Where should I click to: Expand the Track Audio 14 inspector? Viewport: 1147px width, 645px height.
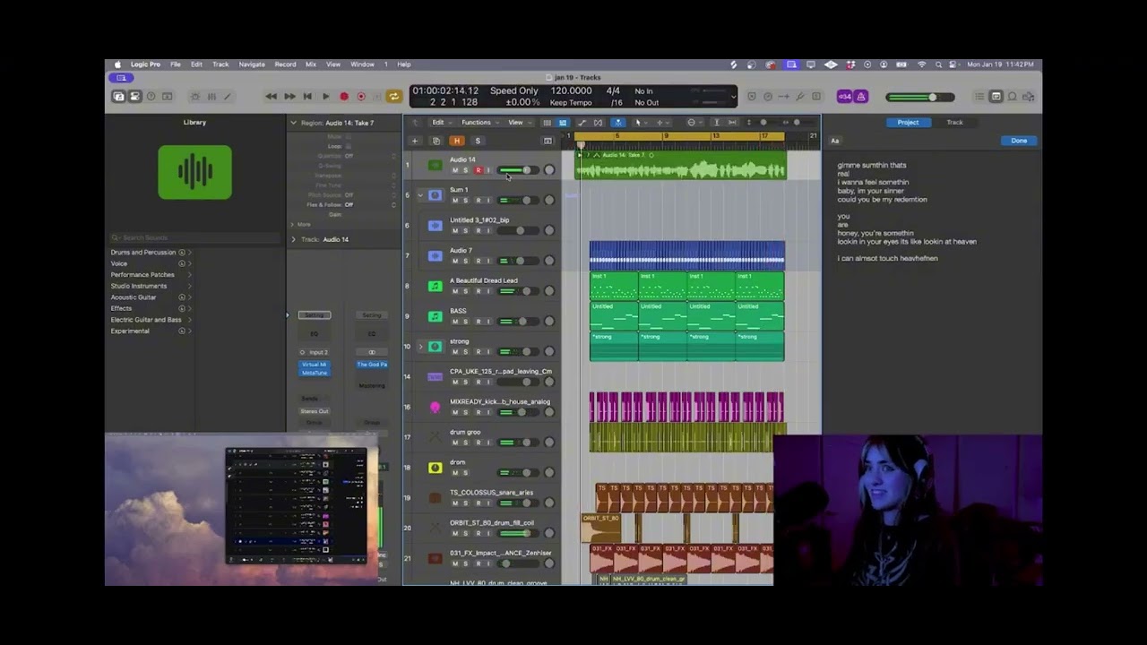pos(293,239)
